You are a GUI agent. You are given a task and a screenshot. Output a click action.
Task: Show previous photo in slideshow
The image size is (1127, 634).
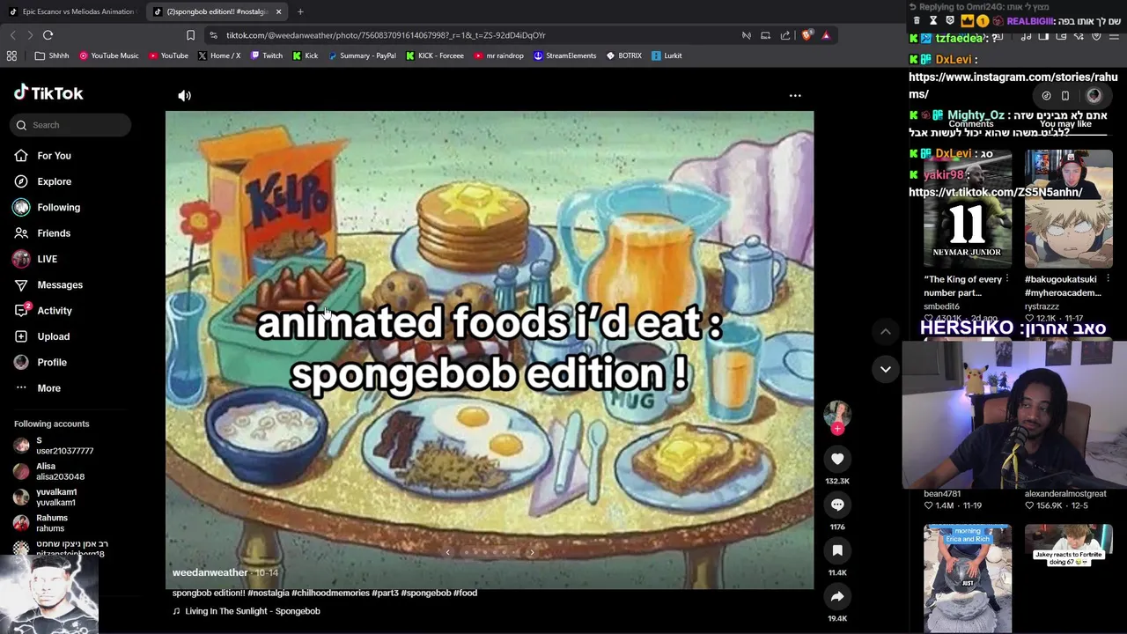tap(447, 552)
